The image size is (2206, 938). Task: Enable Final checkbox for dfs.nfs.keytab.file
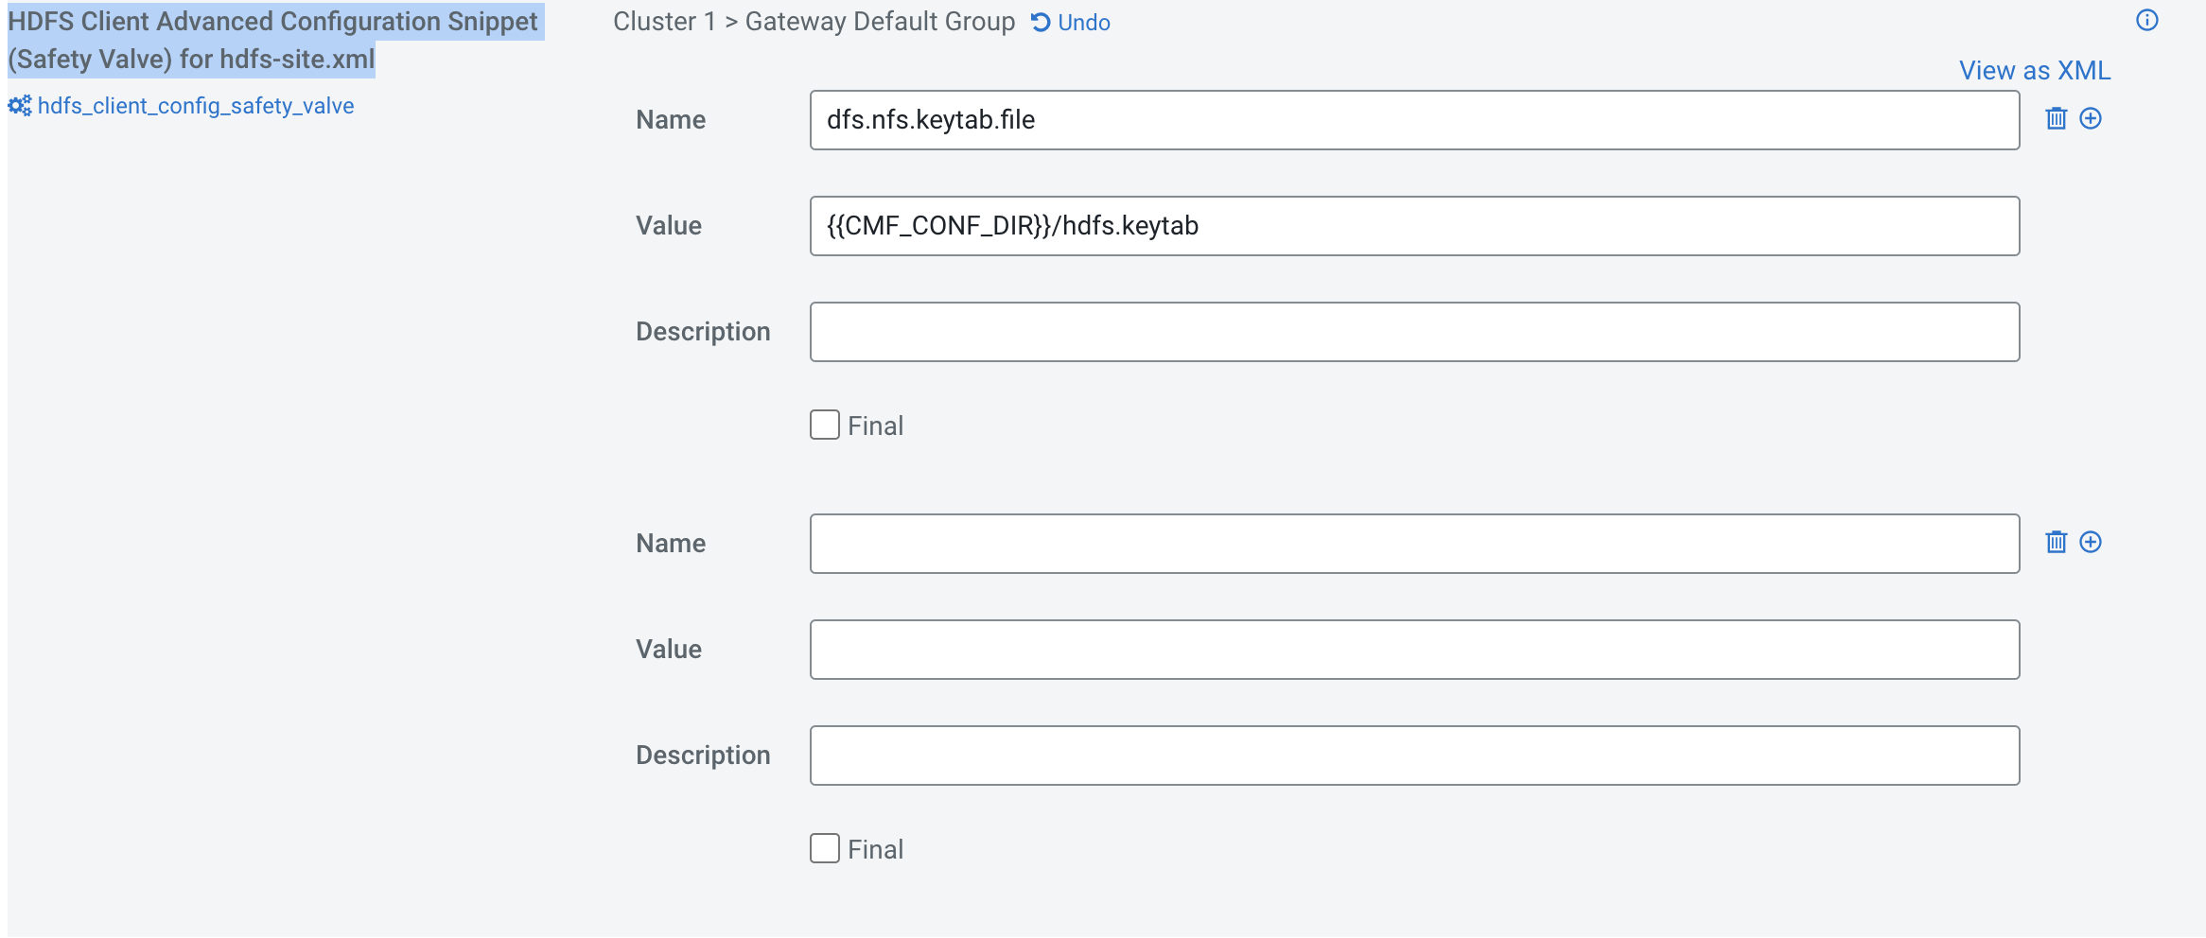[825, 426]
